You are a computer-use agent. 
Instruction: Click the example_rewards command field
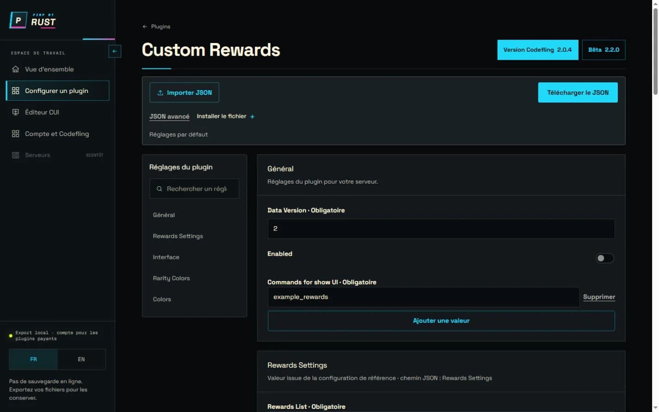coord(424,297)
